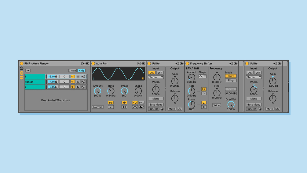The height and width of the screenshot is (173, 307).
Task: Open Stereo dropdown in Utility with 200% width
Action: point(254,77)
